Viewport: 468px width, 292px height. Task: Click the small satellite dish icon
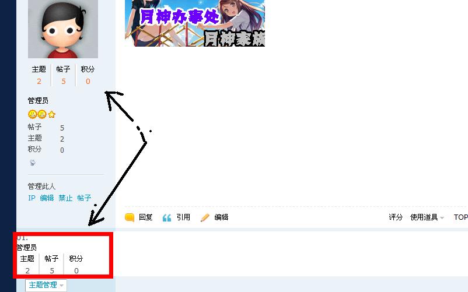tap(33, 163)
